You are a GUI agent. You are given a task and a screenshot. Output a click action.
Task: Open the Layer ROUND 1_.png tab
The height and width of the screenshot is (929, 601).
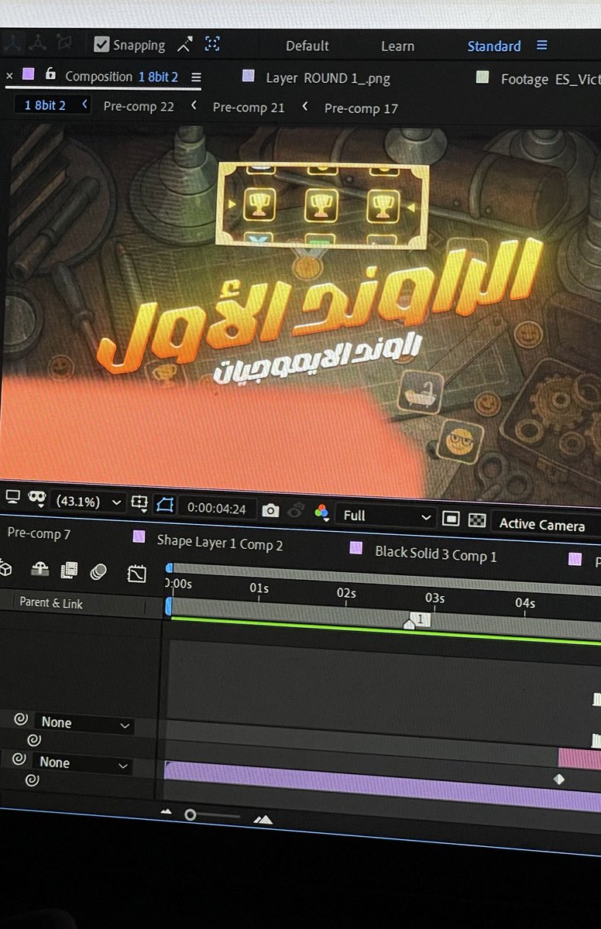tap(328, 78)
